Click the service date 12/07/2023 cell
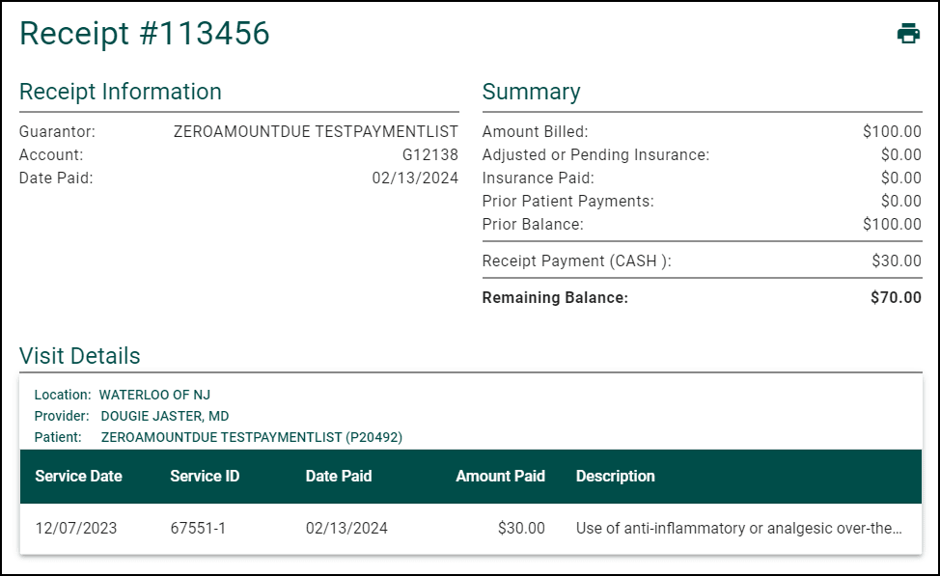Image resolution: width=940 pixels, height=576 pixels. click(76, 528)
